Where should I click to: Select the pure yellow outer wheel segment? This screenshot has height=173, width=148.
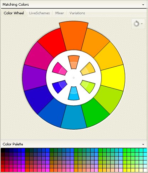[113, 78]
